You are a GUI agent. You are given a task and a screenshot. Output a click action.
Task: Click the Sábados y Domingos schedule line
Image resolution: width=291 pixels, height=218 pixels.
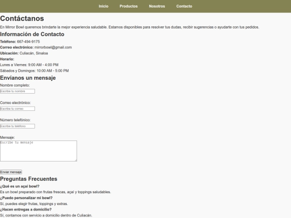pos(34,71)
